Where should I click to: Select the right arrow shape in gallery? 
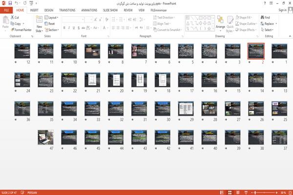[x=201, y=23]
